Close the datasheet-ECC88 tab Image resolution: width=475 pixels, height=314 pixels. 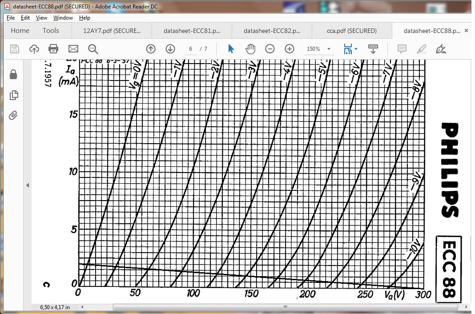(466, 31)
